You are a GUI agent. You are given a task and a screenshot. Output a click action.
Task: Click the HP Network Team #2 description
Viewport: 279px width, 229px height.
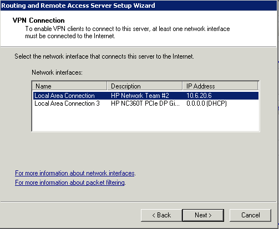coord(140,96)
